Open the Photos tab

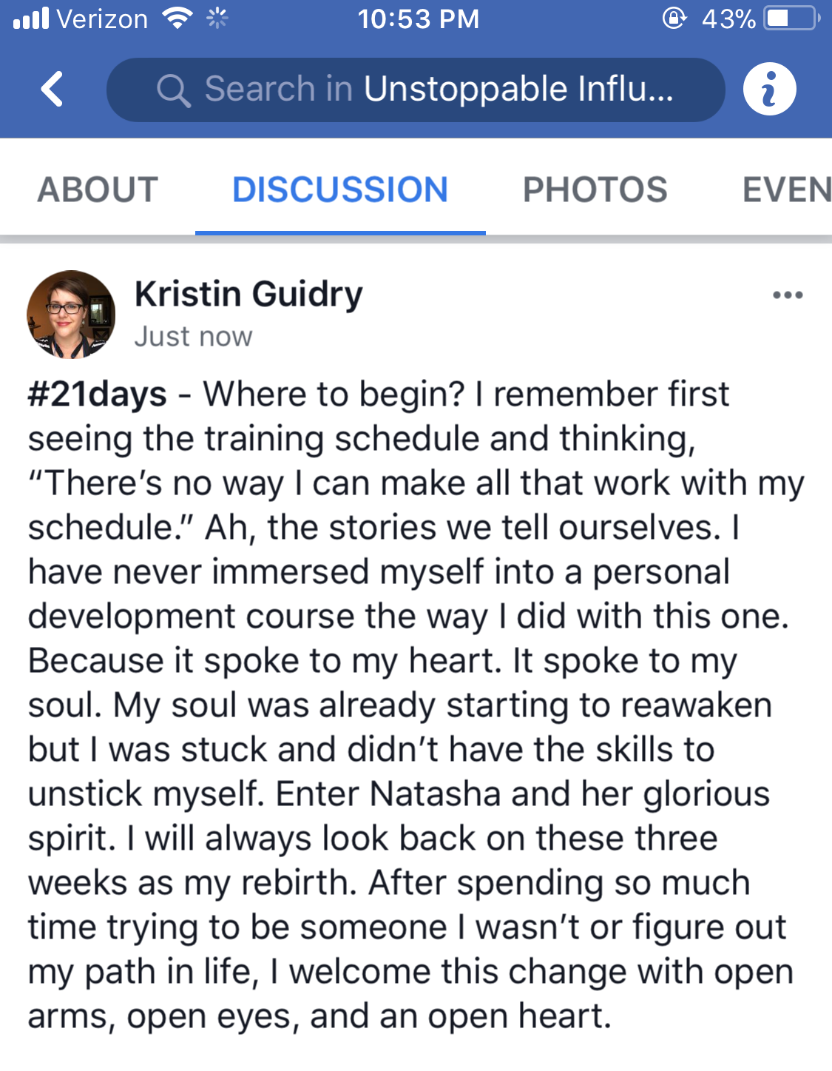595,189
